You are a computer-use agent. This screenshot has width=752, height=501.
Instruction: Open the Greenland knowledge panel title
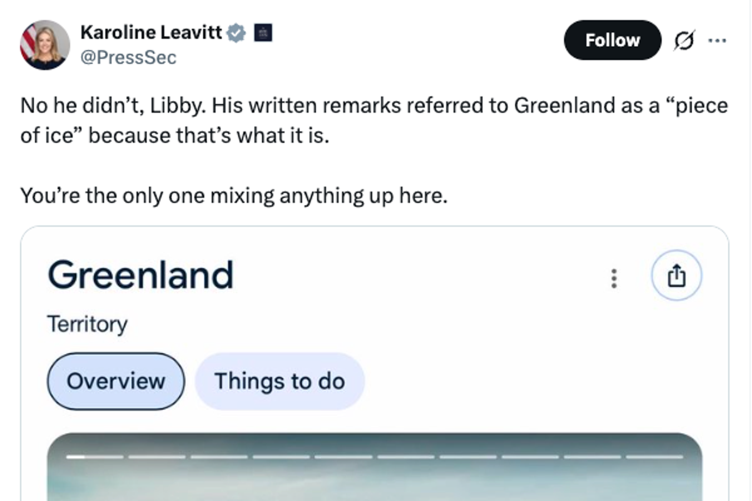click(140, 274)
